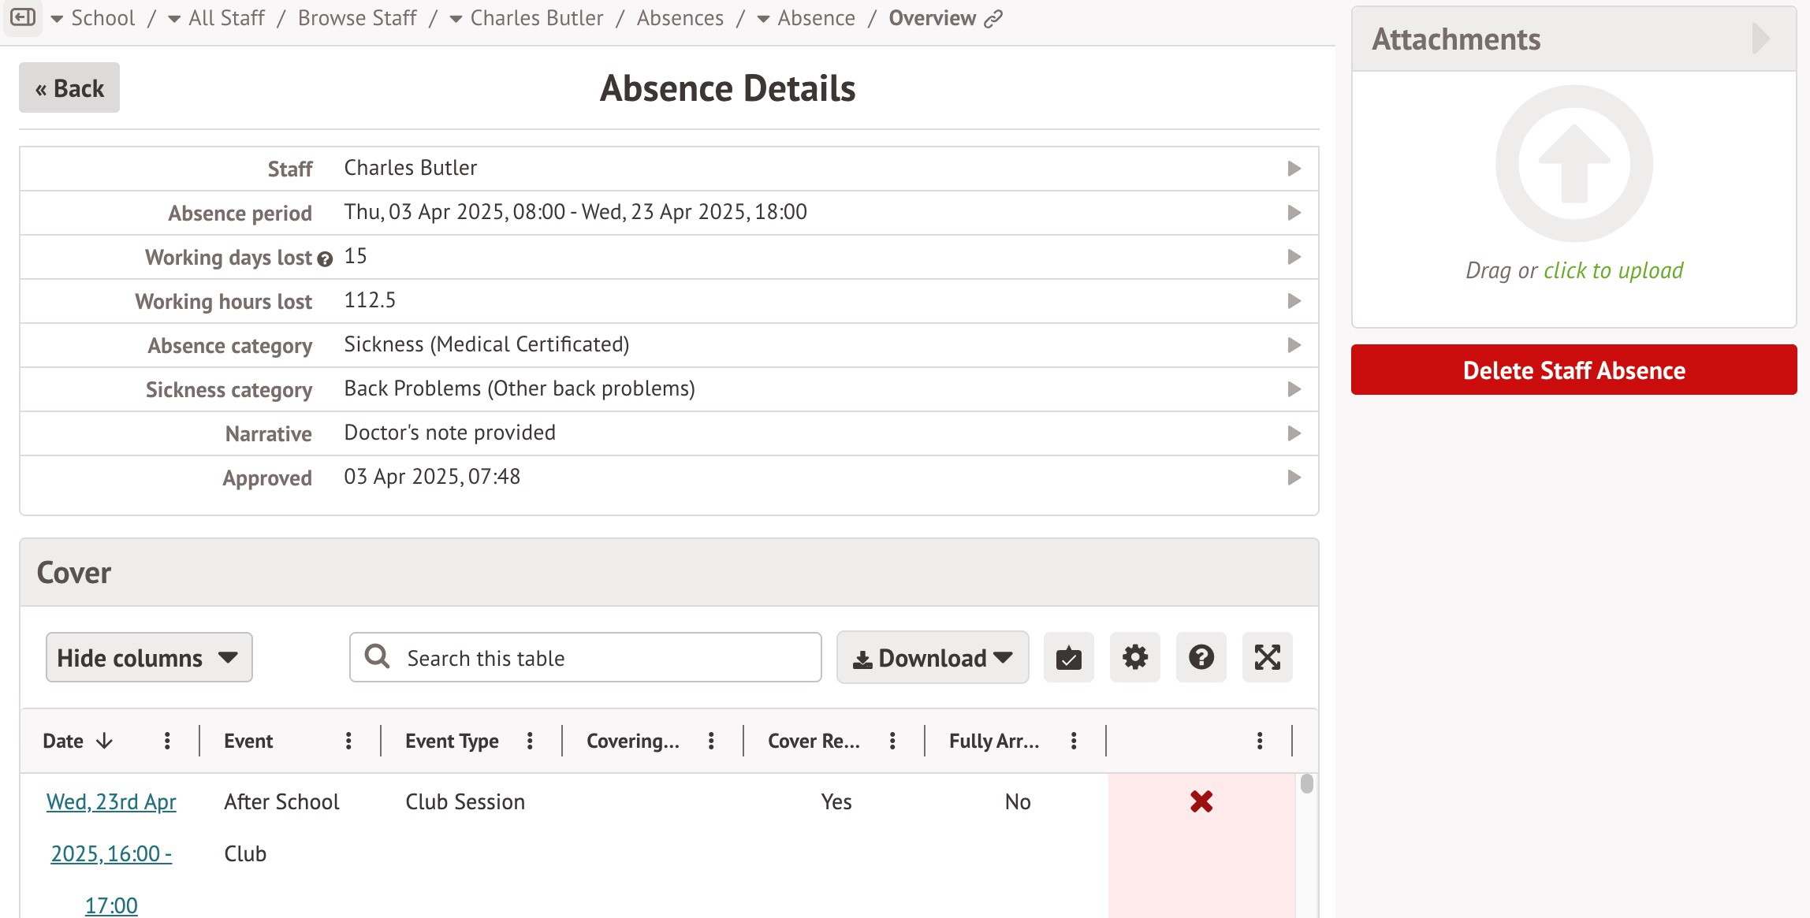The image size is (1810, 918).
Task: Open Event Type column options menu
Action: (x=530, y=741)
